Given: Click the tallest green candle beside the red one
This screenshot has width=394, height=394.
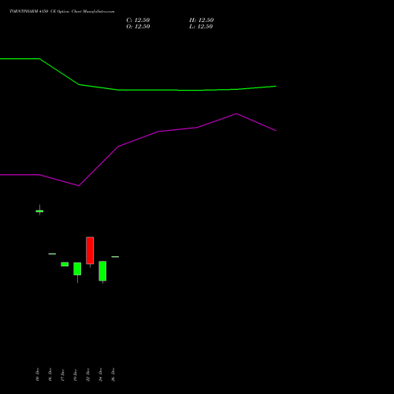Looking at the screenshot, I should [x=102, y=271].
